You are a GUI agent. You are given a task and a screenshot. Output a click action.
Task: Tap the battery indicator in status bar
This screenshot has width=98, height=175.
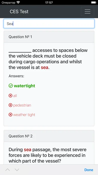point(93,3)
